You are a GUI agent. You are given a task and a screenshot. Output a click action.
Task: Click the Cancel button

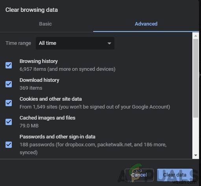(139, 175)
